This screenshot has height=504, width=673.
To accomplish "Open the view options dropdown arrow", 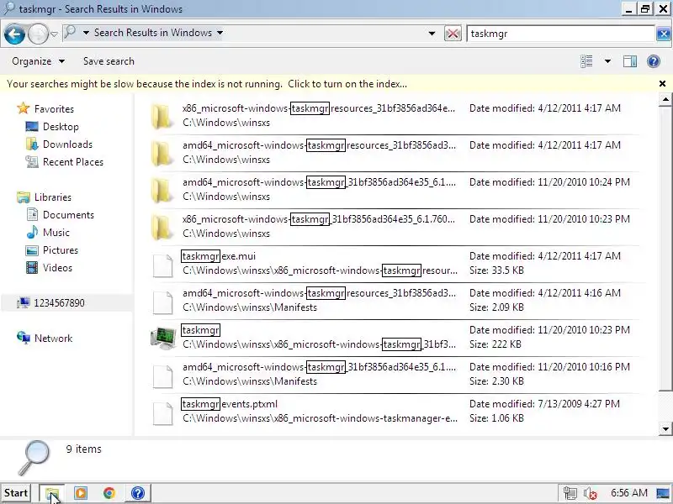I will pyautogui.click(x=607, y=61).
